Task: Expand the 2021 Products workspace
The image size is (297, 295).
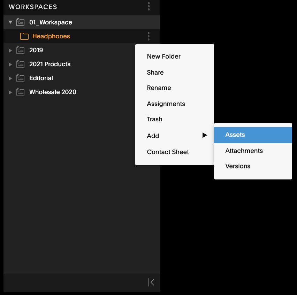Action: tap(10, 65)
